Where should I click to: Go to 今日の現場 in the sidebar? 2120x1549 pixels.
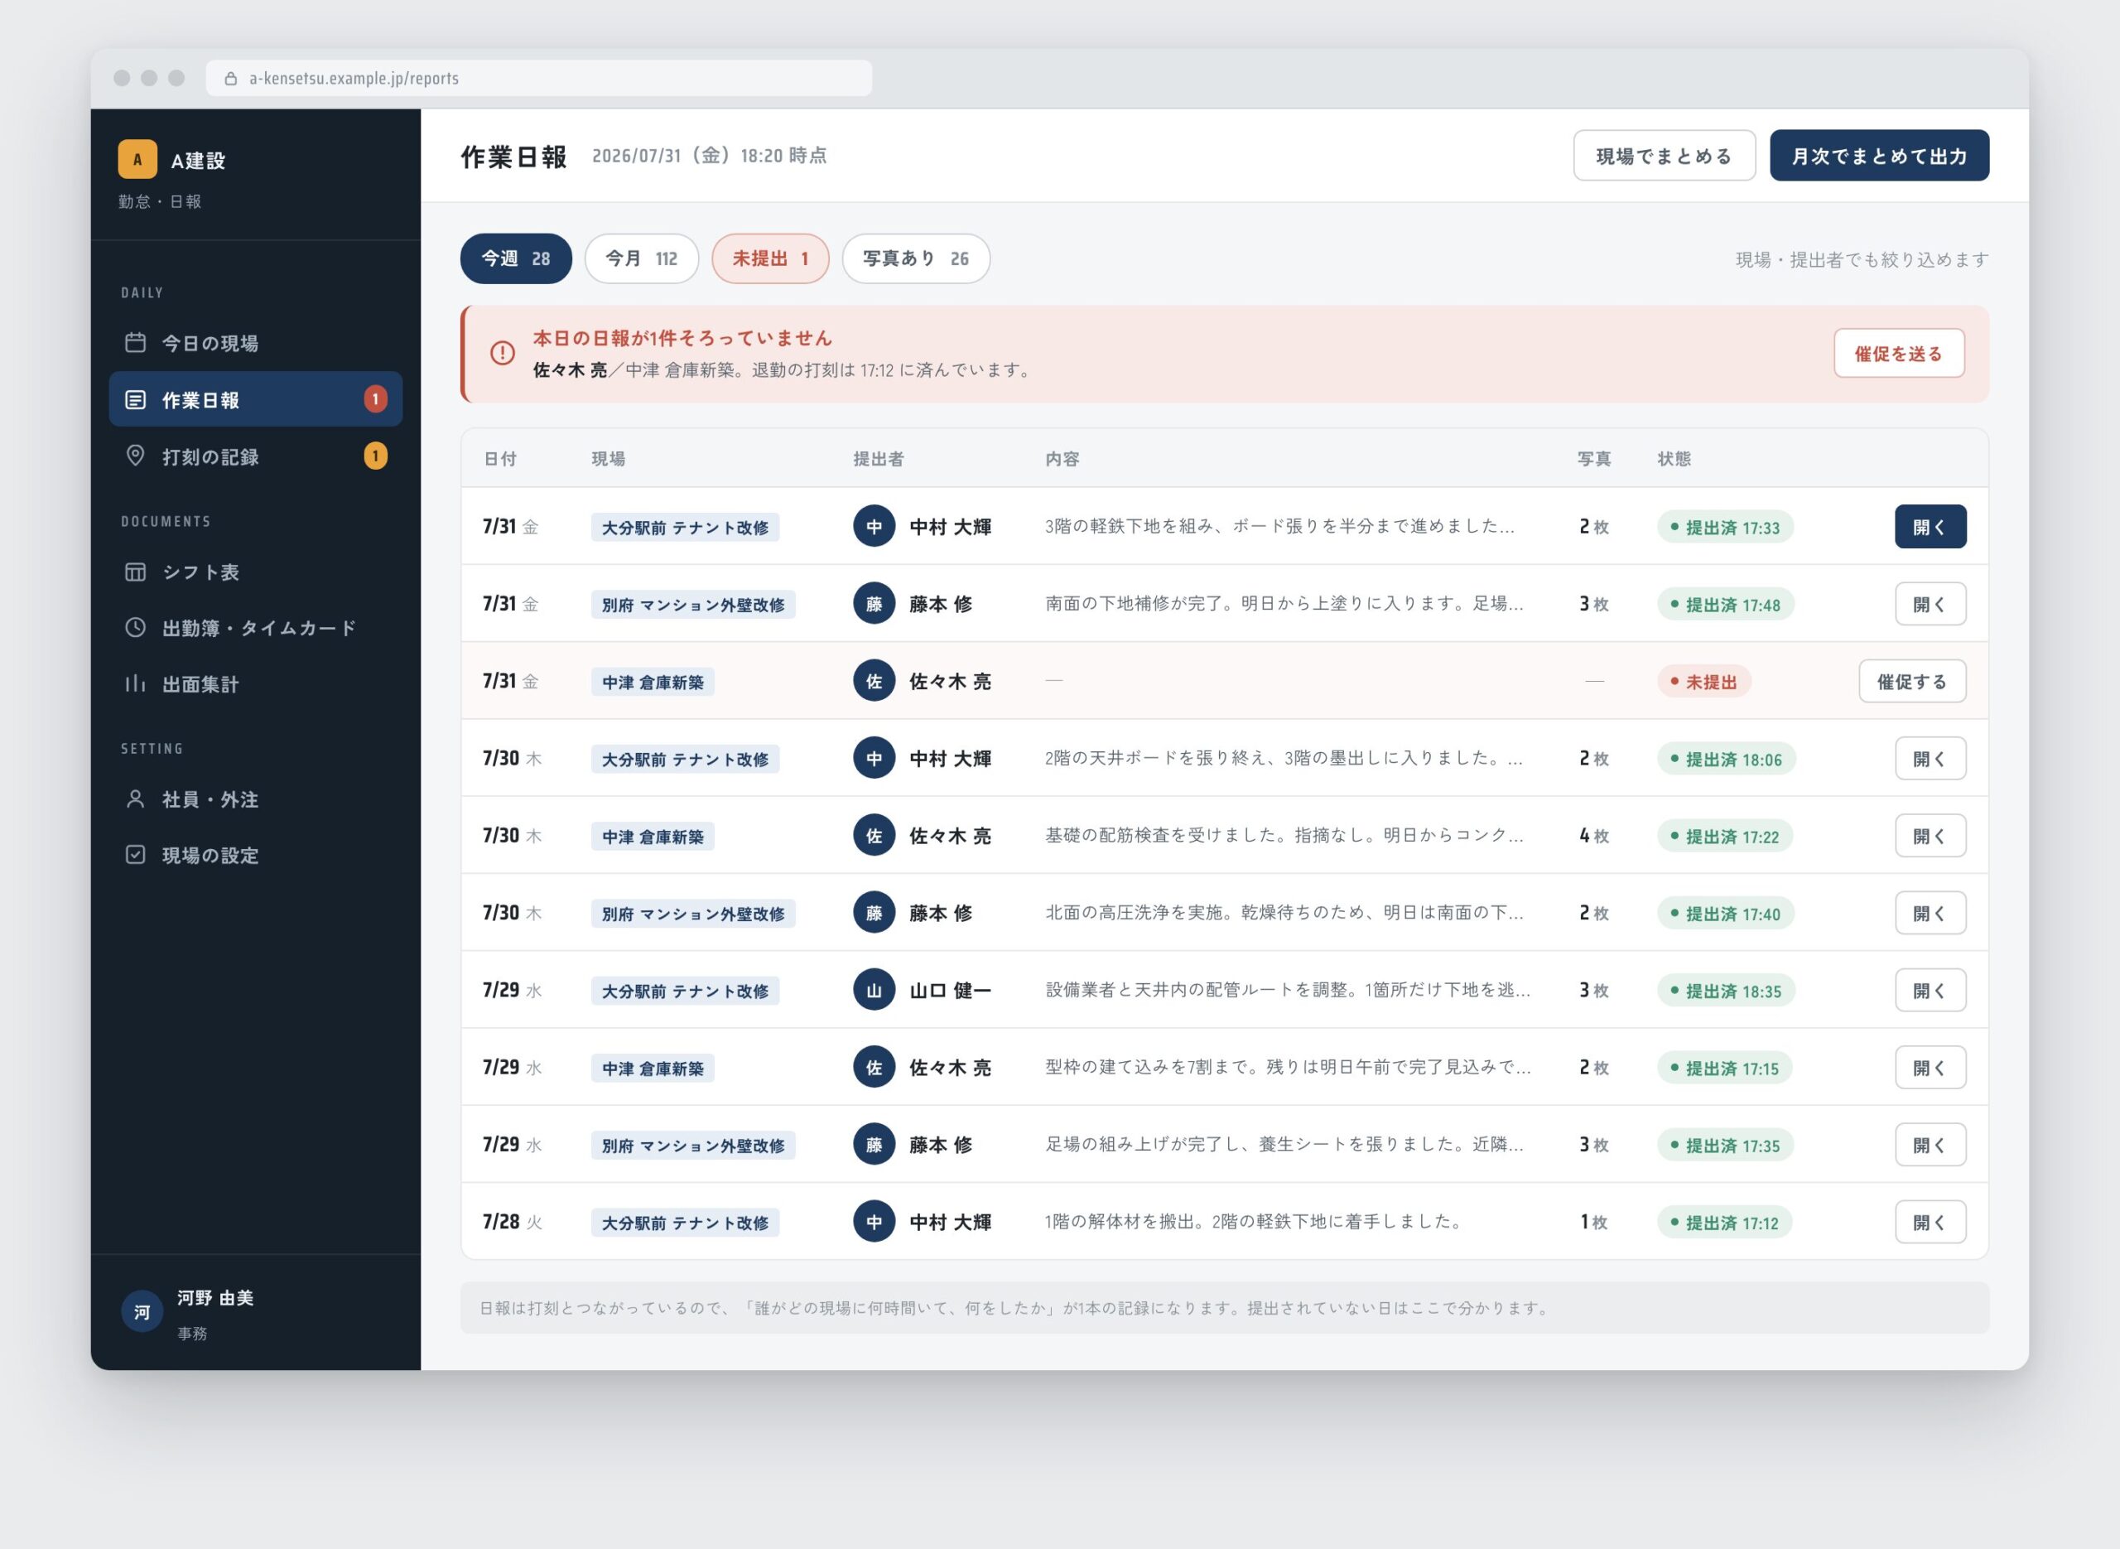point(255,343)
